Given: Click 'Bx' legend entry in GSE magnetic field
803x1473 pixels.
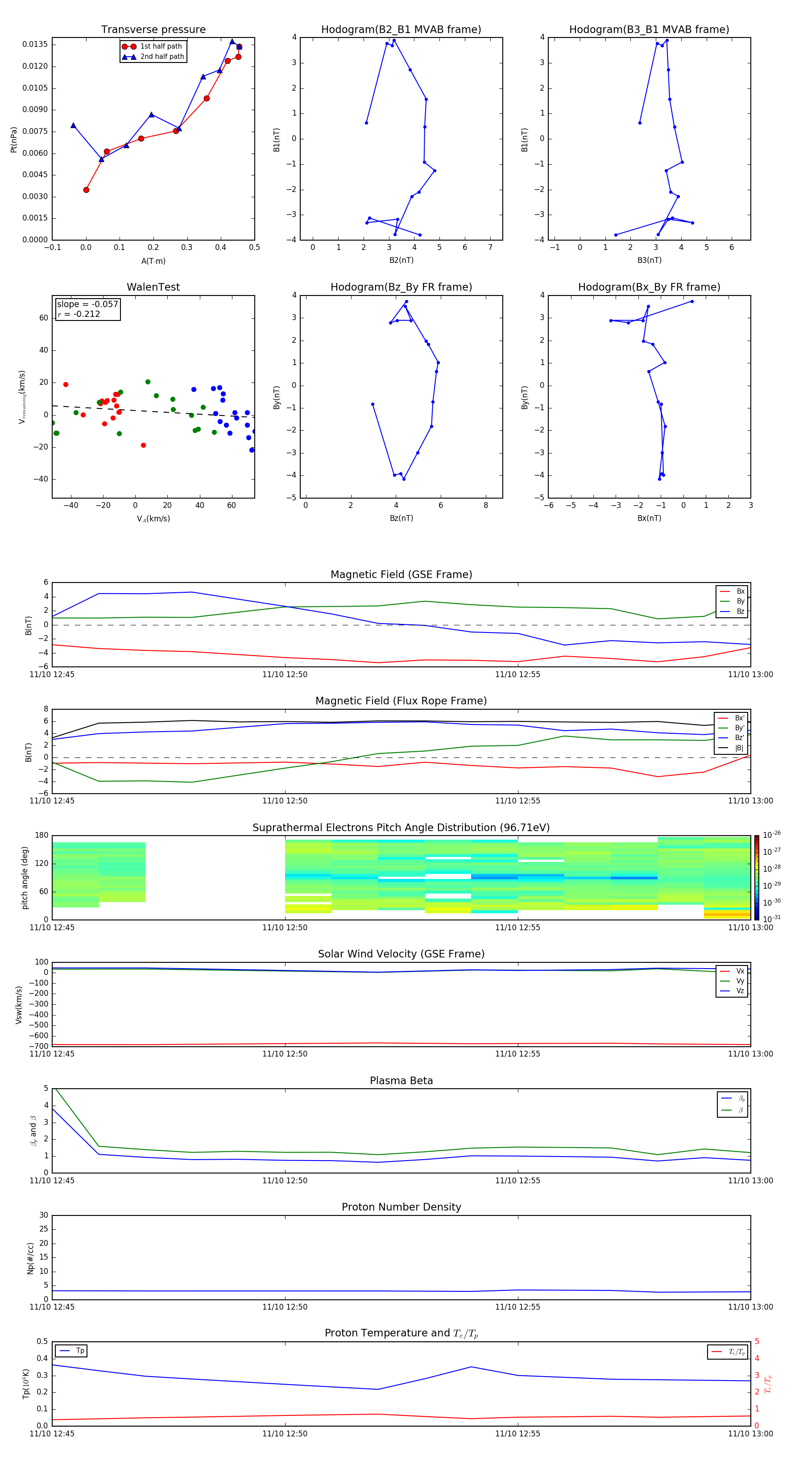Looking at the screenshot, I should pos(732,591).
